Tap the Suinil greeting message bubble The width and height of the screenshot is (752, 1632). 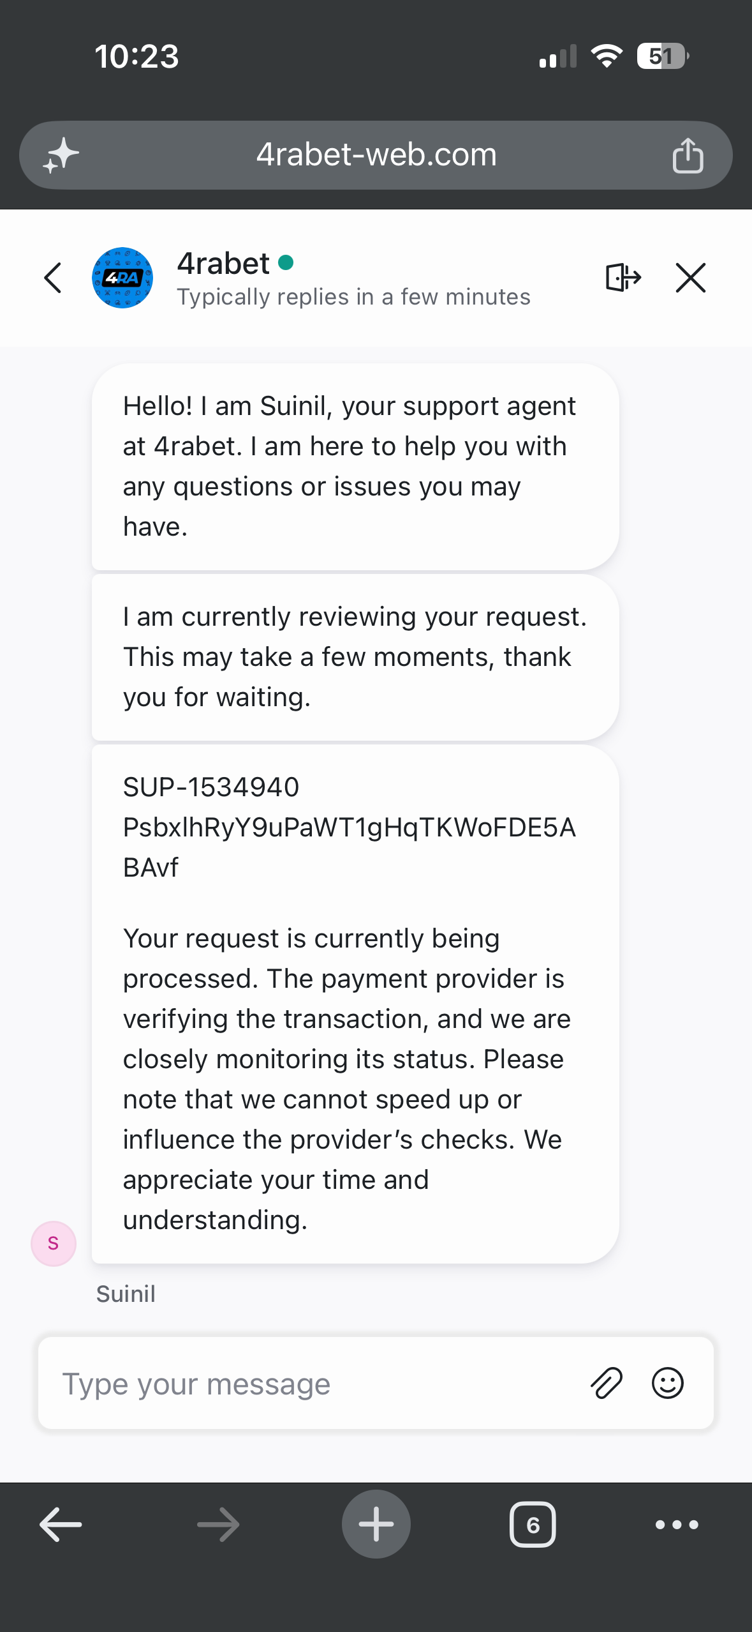point(355,467)
